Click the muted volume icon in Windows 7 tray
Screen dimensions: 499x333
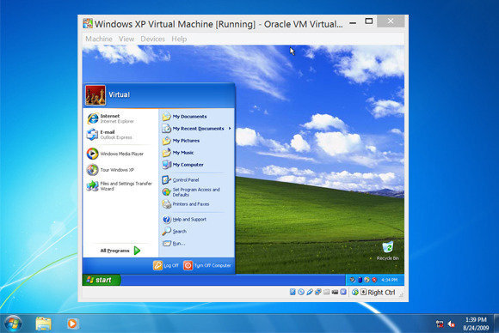click(x=452, y=324)
